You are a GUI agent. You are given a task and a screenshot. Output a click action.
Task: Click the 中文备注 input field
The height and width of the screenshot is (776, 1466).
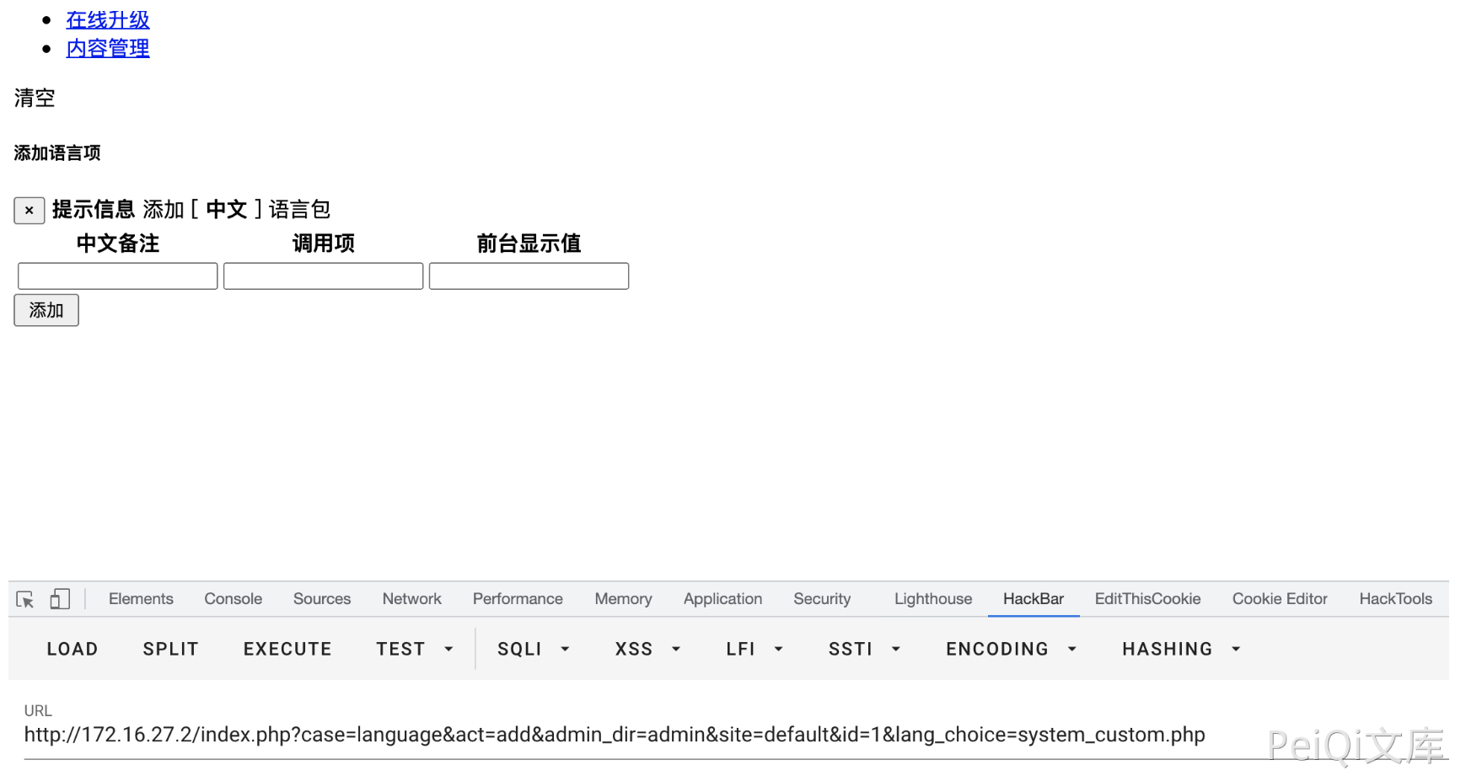pos(118,276)
